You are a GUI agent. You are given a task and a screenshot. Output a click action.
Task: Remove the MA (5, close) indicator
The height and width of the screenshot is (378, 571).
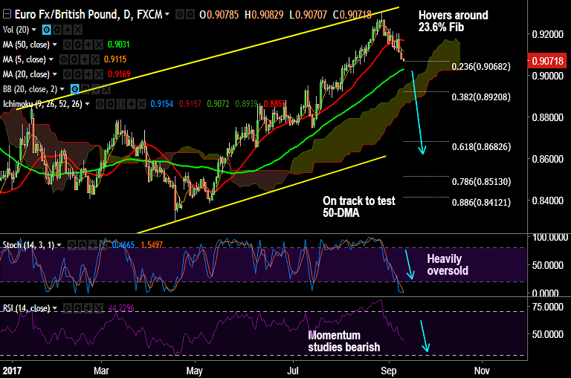(x=94, y=59)
